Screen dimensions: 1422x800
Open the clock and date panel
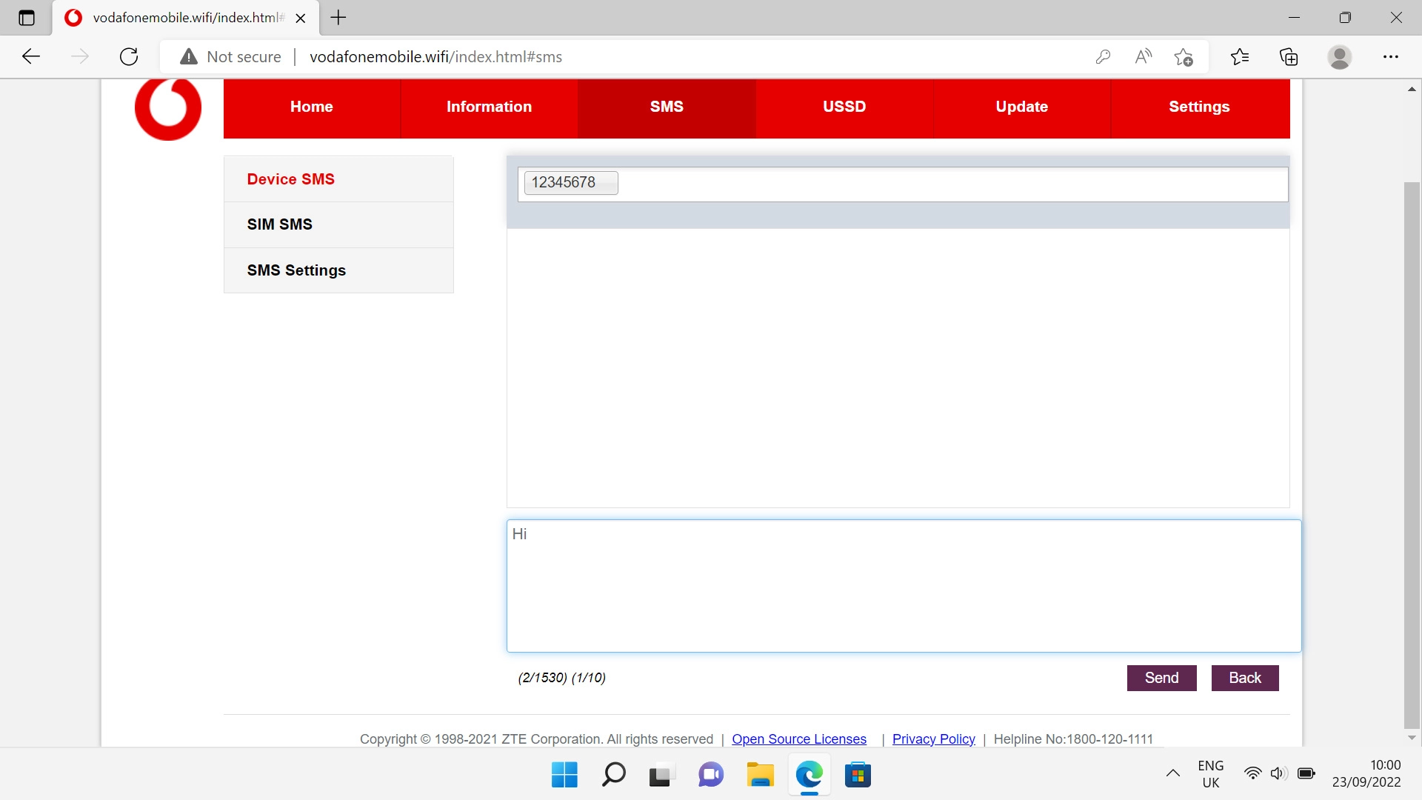[1366, 774]
